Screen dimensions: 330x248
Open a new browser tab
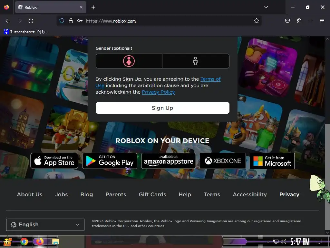pyautogui.click(x=93, y=7)
